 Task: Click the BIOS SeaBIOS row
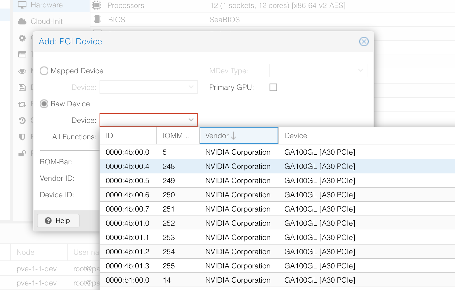[273, 20]
